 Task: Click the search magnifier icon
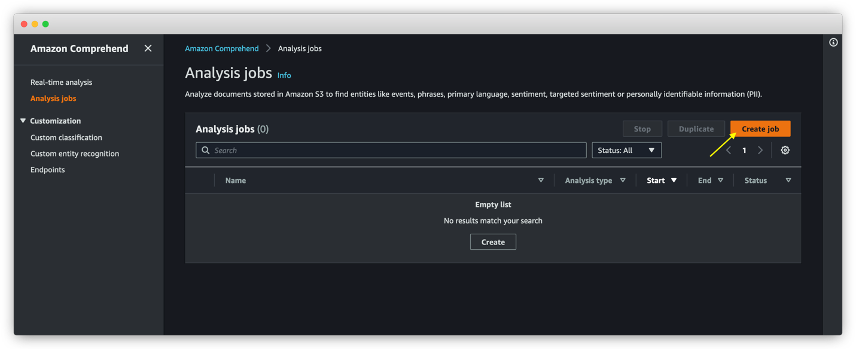click(206, 151)
